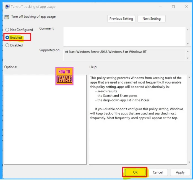This screenshot has width=193, height=180.
Task: Click the Help pane scroll-up arrow
Action: 189,77
